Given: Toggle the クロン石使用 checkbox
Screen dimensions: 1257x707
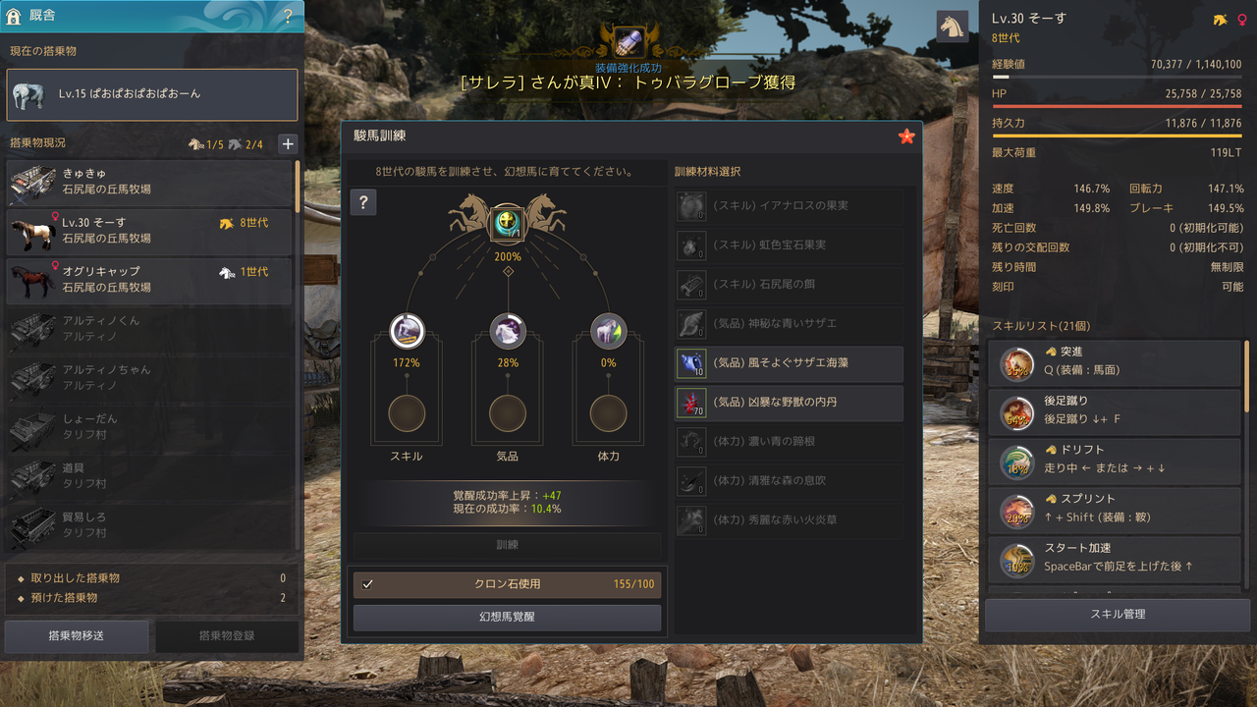Looking at the screenshot, I should [x=367, y=584].
